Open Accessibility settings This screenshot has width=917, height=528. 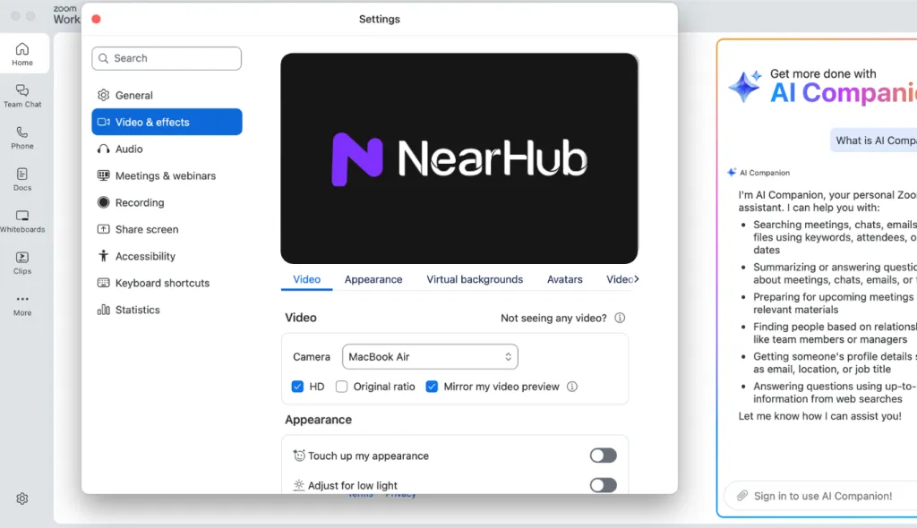tap(167, 256)
